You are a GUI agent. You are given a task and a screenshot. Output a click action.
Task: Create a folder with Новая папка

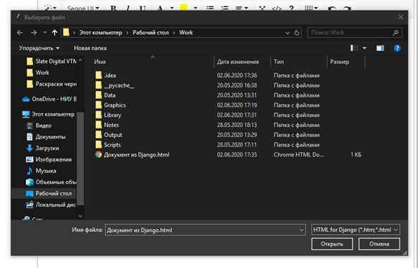tap(90, 48)
